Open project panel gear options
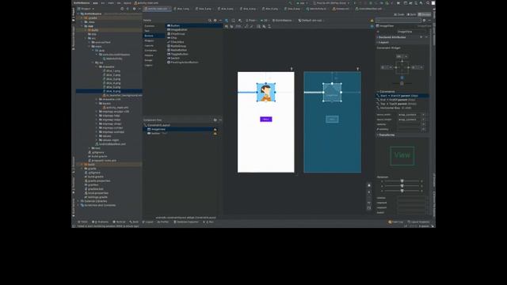This screenshot has width=507, height=285. (x=134, y=9)
